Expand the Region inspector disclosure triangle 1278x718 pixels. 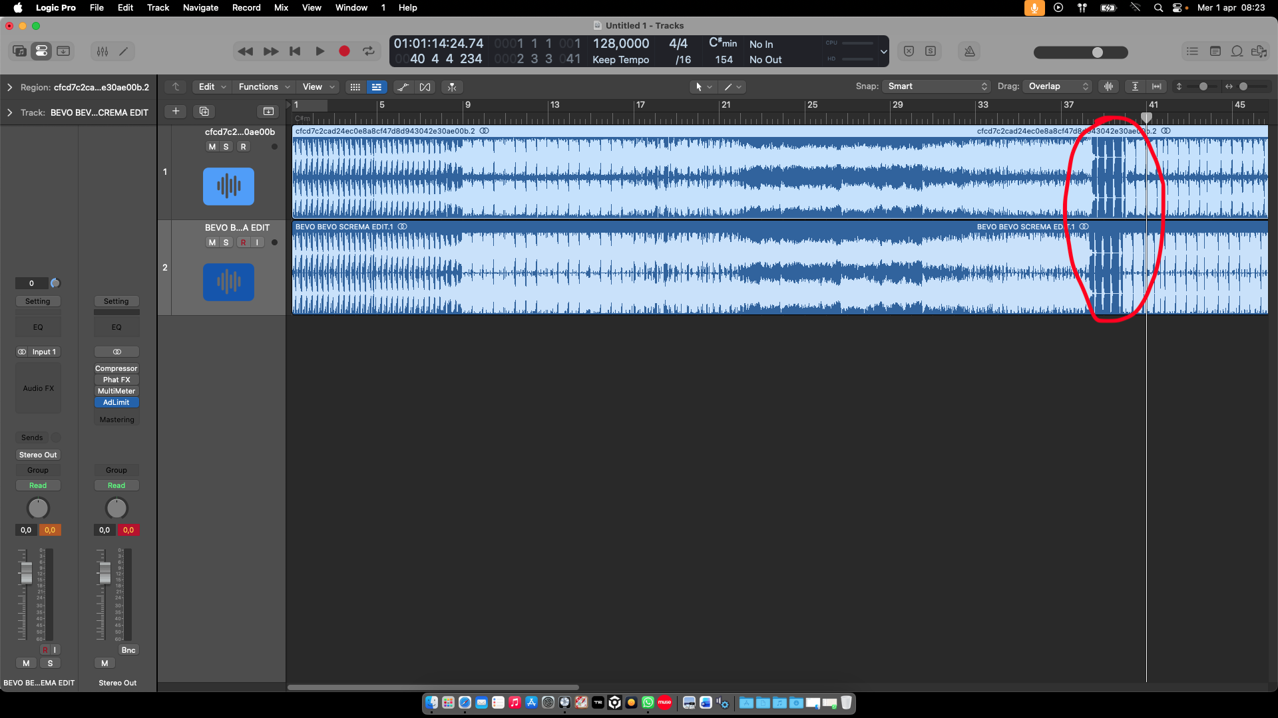click(9, 87)
